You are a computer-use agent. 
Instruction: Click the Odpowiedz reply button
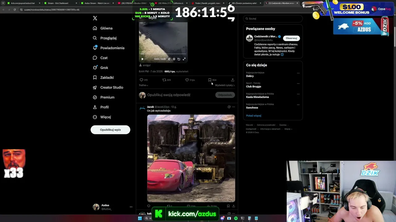225,95
